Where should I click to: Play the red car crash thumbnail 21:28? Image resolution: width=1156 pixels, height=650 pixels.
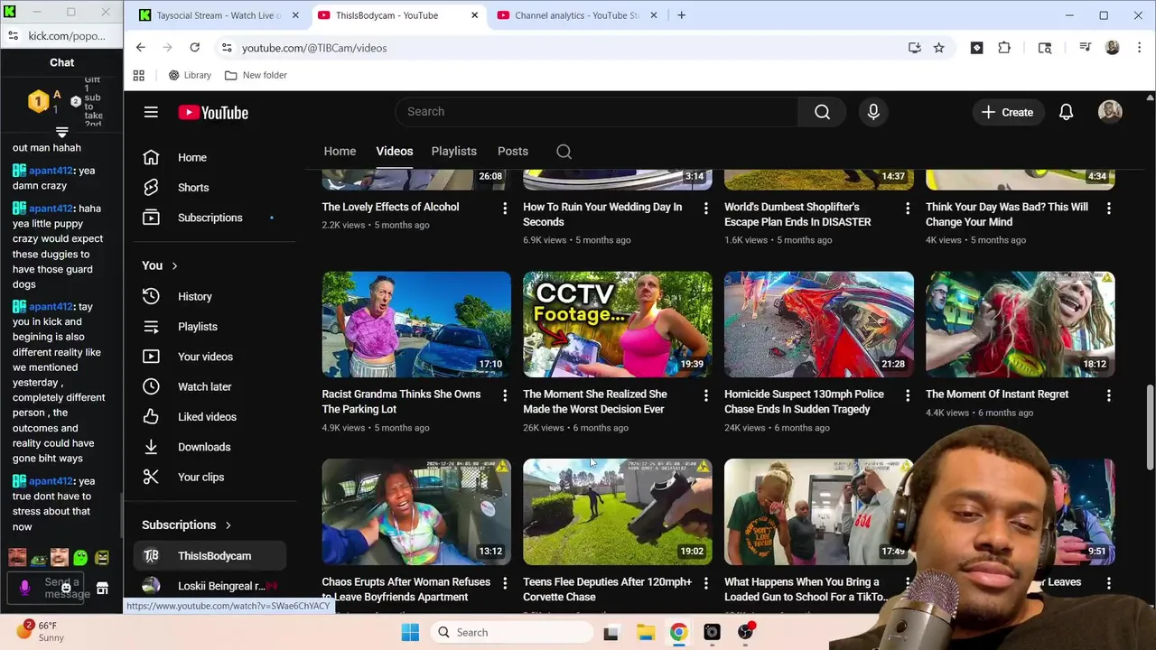tap(819, 324)
